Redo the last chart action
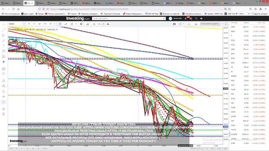The height and width of the screenshot is (151, 269). [103, 24]
